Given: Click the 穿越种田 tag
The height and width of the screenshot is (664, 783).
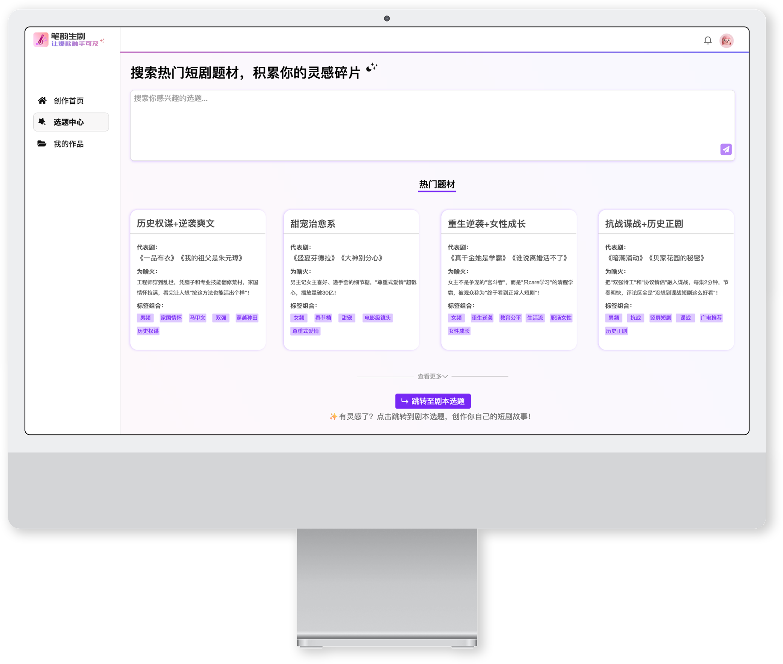Looking at the screenshot, I should pos(247,318).
